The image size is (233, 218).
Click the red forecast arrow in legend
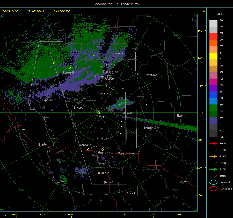click(213, 143)
